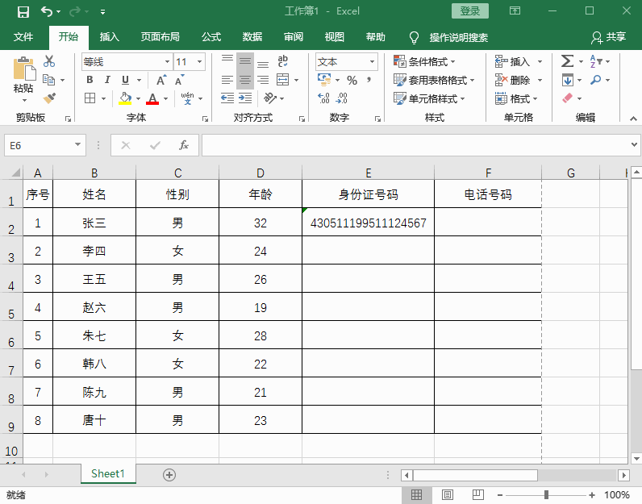Click the zoom slider in status bar

(547, 494)
